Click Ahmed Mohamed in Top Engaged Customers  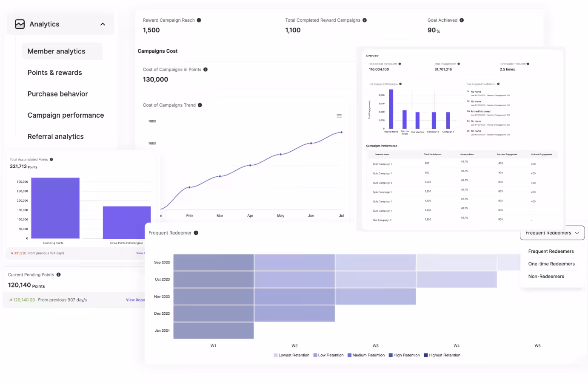click(480, 111)
